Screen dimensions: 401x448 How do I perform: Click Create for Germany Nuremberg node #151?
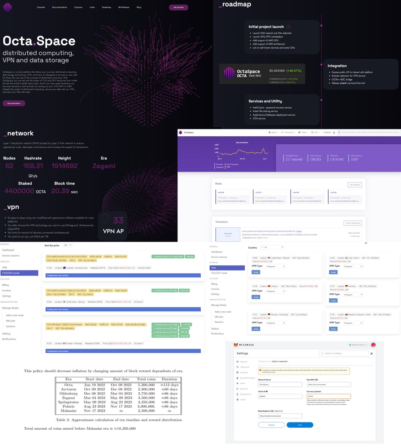(256, 329)
